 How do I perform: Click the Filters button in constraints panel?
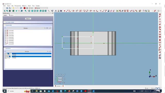26,28
